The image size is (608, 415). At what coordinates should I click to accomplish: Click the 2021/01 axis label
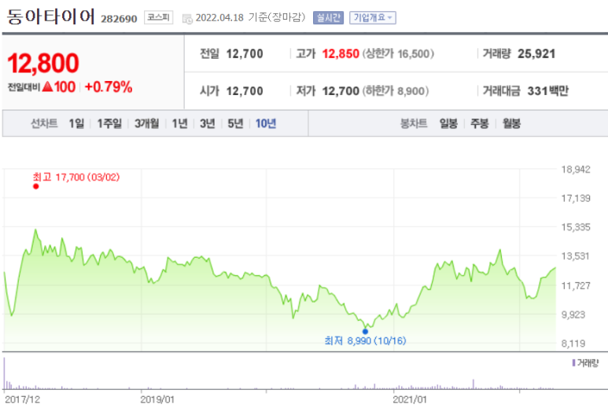(x=410, y=400)
